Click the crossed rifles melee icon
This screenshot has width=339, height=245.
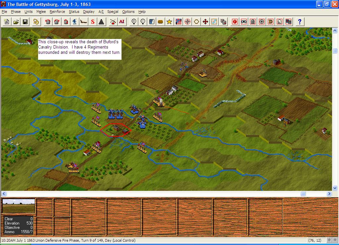pos(113,21)
